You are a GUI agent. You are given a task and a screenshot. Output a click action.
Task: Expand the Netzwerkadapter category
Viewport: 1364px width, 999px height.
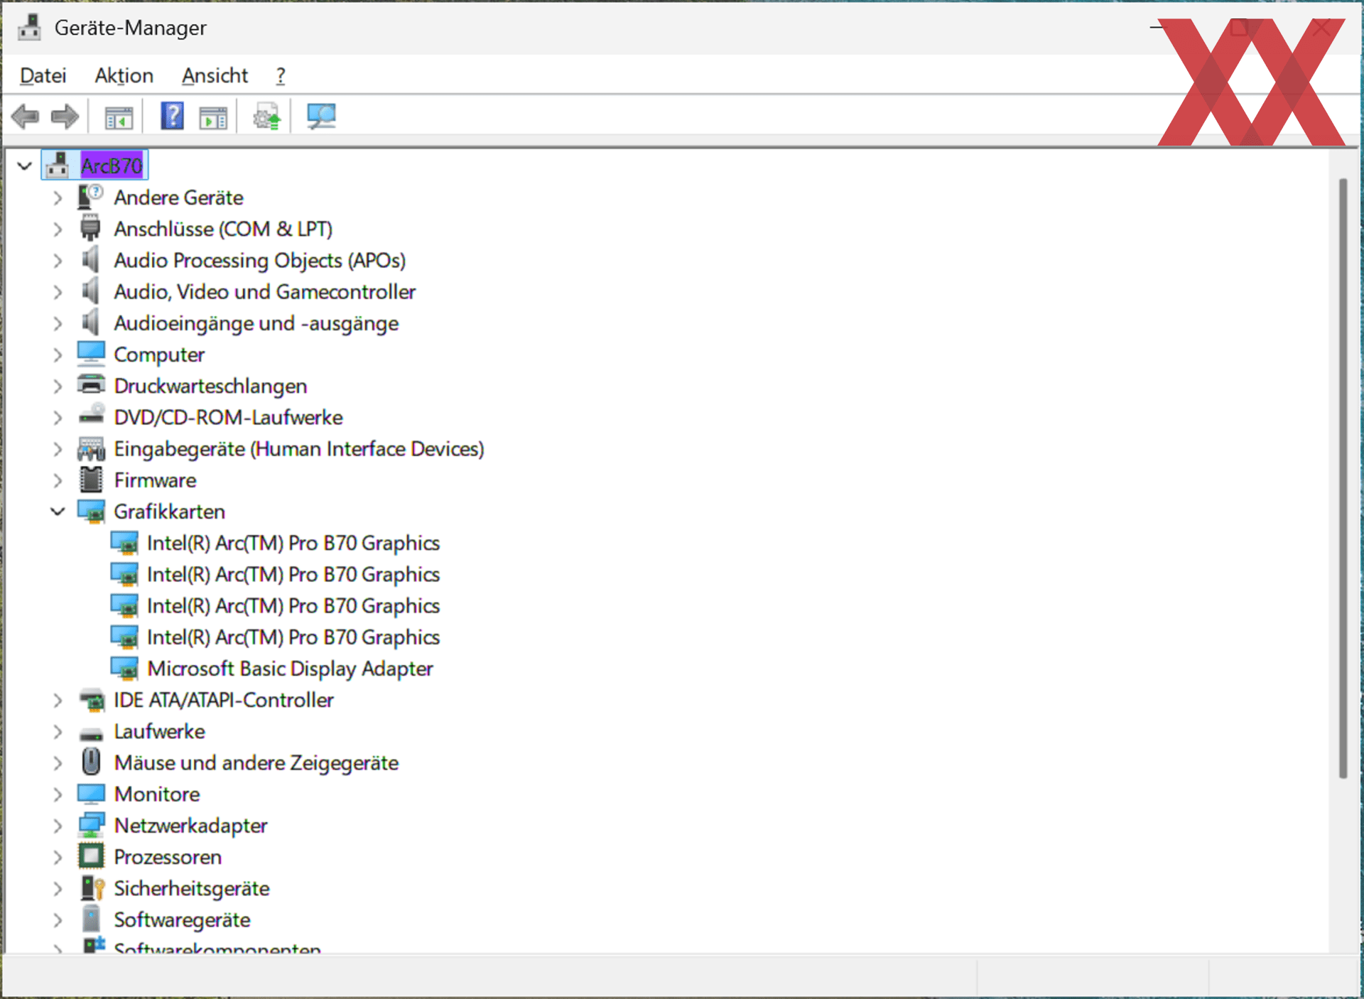[x=58, y=826]
